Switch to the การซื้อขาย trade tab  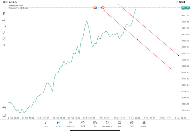pos(70,124)
